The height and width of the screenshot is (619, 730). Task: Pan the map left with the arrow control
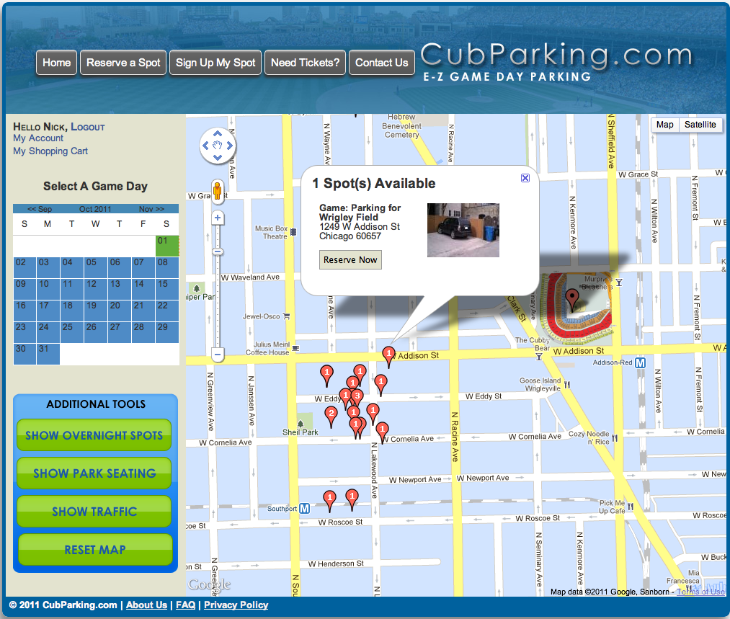(x=206, y=146)
